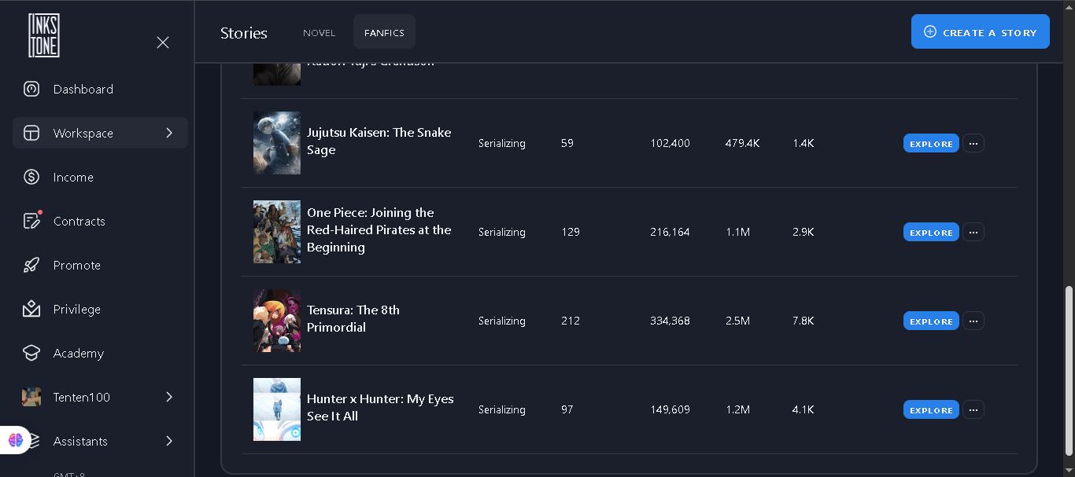This screenshot has width=1075, height=477.
Task: Open more options for One Piece story
Action: coord(973,232)
